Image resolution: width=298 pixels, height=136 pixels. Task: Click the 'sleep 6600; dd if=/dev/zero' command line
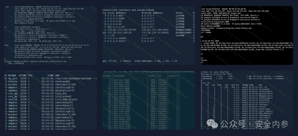click(247, 43)
